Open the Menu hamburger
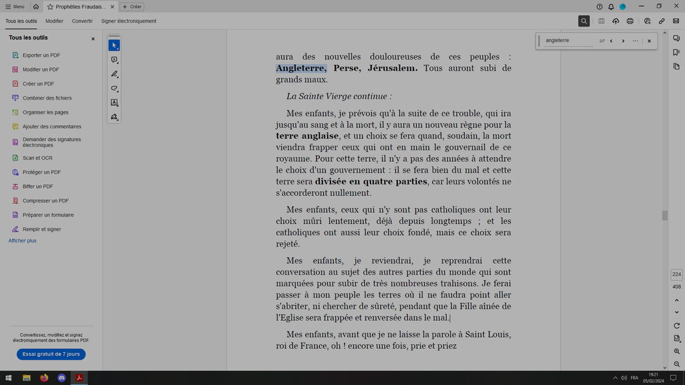Screen dimensions: 685x385 (15, 7)
